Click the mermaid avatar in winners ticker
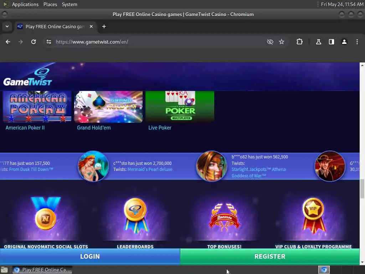 click(93, 166)
